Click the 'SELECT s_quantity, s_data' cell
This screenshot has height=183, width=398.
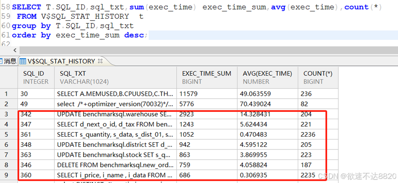(x=115, y=134)
